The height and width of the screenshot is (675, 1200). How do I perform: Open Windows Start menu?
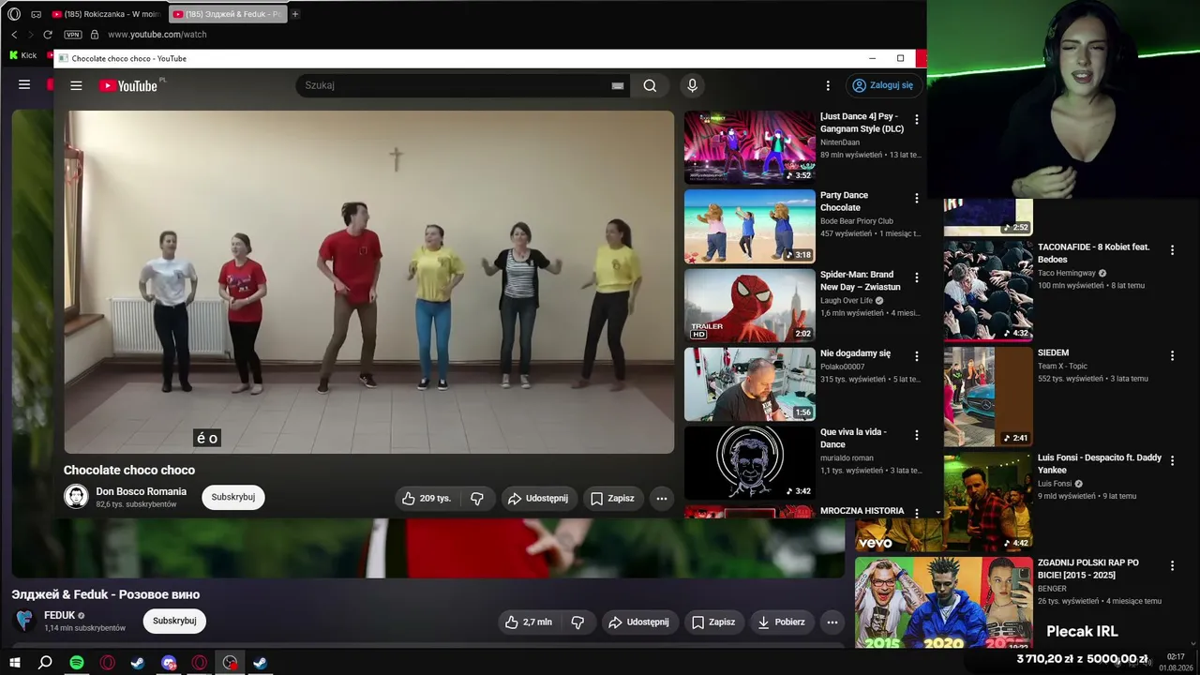pos(15,663)
